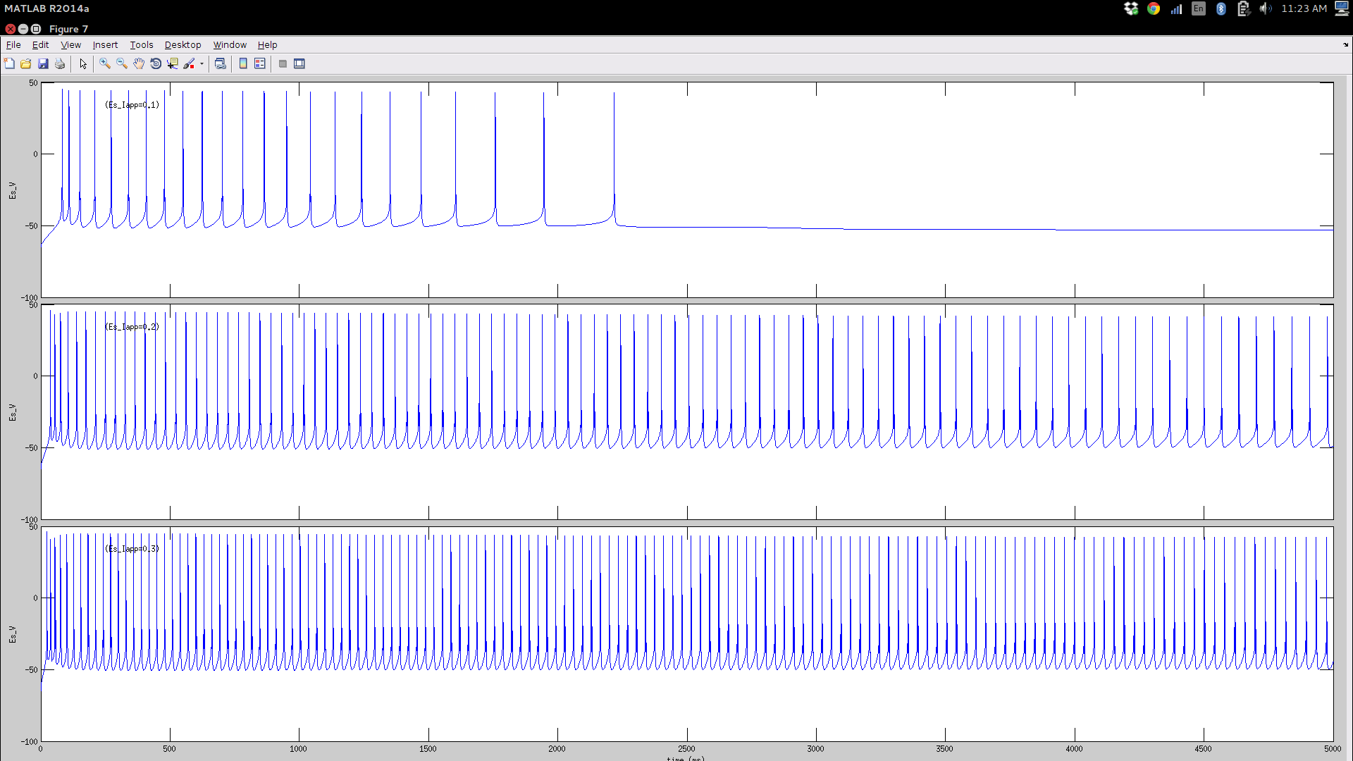1353x761 pixels.
Task: Open the File menu
Action: click(13, 44)
